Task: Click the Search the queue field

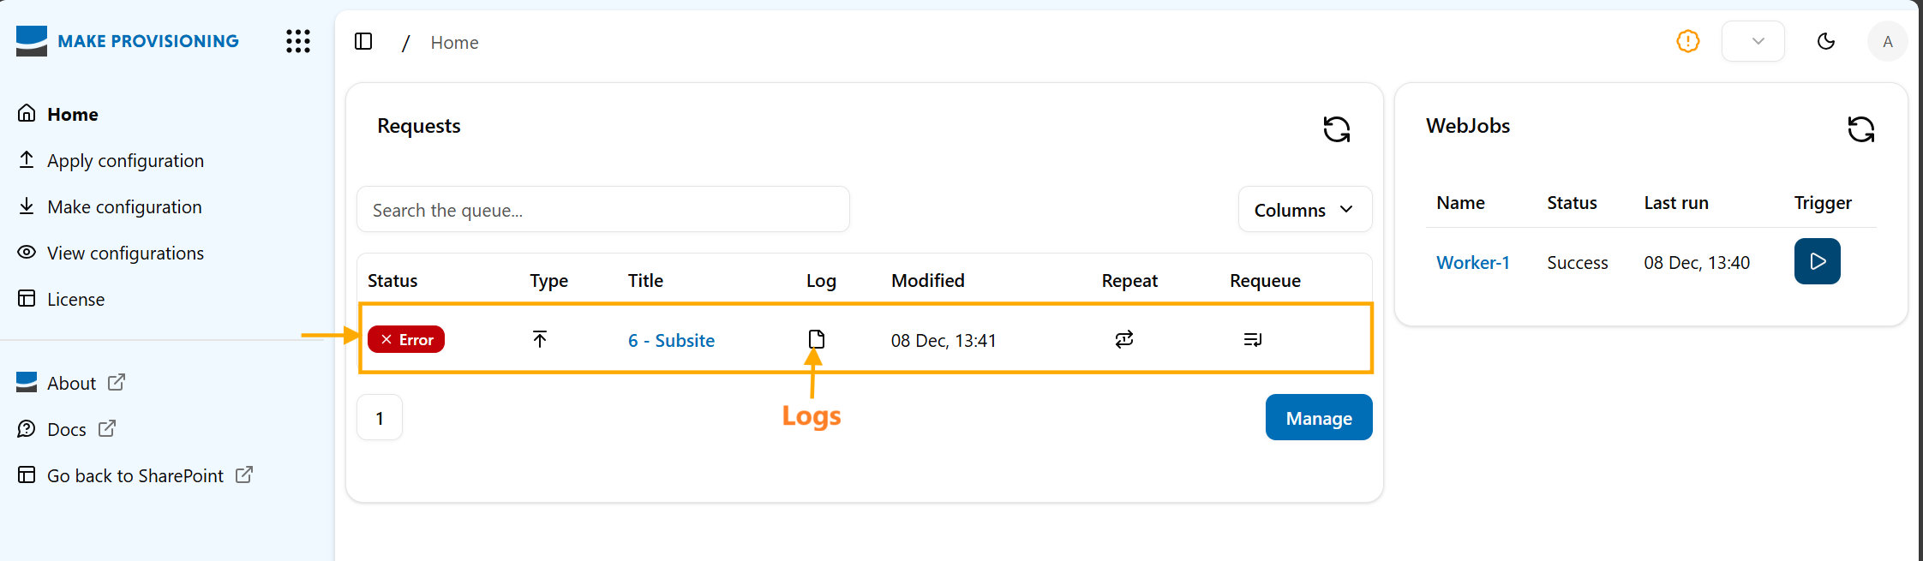Action: tap(602, 210)
